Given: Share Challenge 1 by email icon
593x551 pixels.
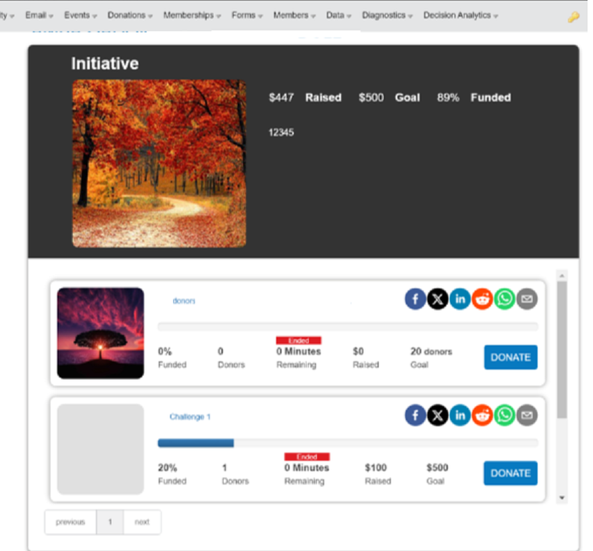Looking at the screenshot, I should [x=527, y=415].
